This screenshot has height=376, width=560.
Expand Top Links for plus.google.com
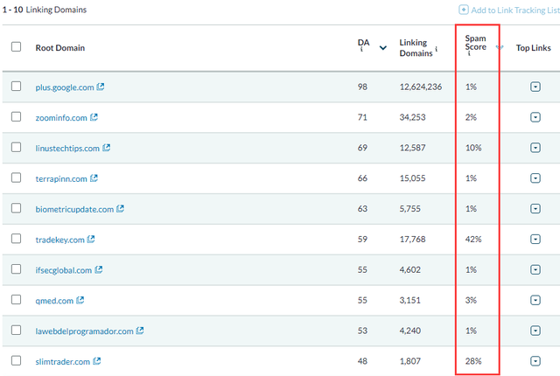click(535, 87)
